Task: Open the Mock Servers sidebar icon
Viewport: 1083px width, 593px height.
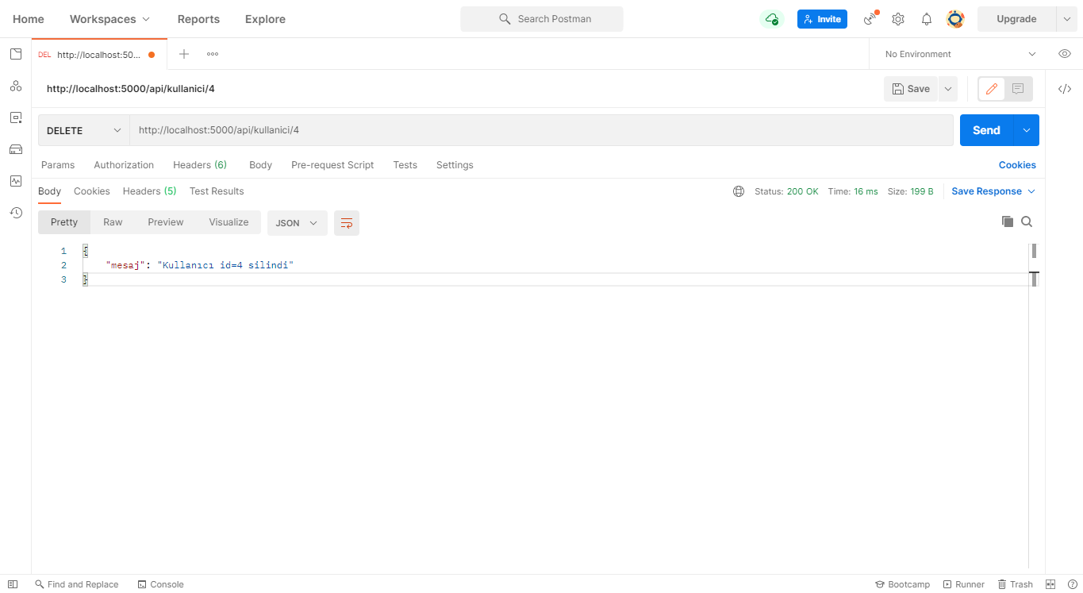Action: [16, 149]
